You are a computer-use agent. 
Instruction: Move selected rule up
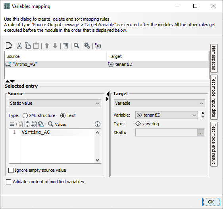[47, 46]
